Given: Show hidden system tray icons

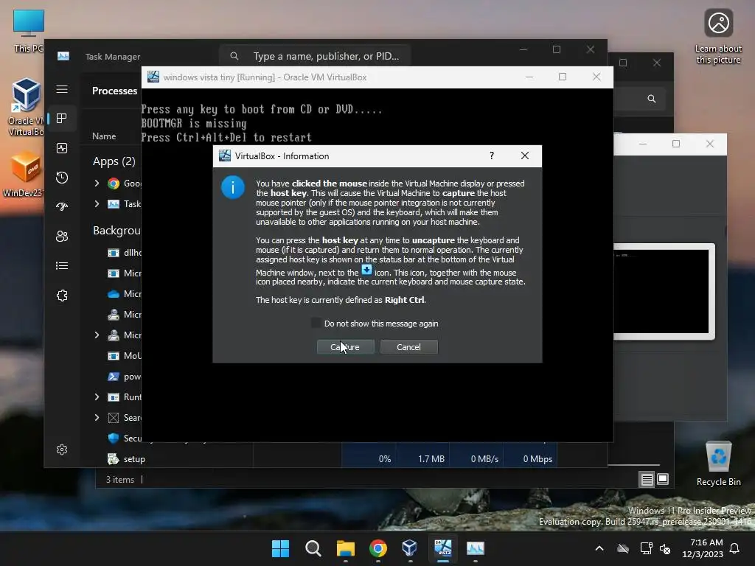Looking at the screenshot, I should tap(599, 548).
